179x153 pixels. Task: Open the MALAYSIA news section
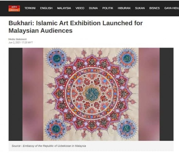pyautogui.click(x=64, y=8)
